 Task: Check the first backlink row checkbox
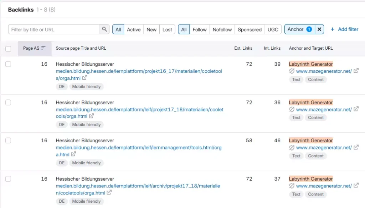(8, 64)
